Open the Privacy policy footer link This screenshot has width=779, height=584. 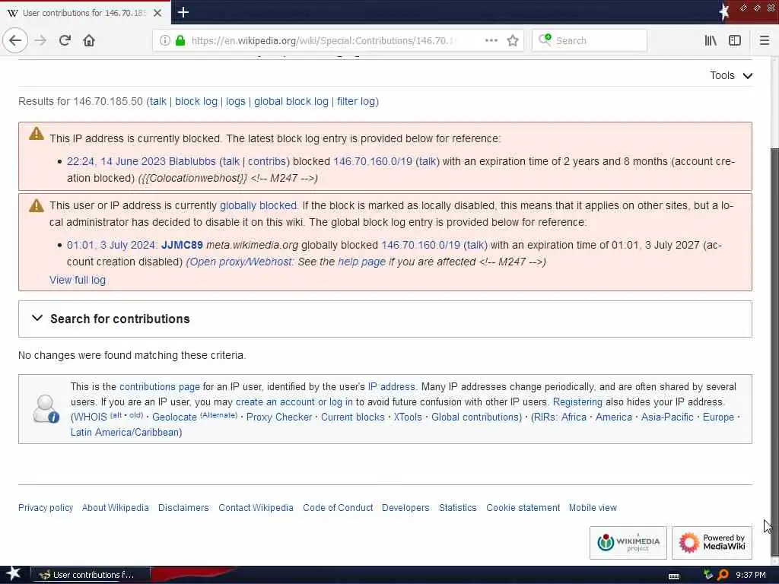[46, 507]
